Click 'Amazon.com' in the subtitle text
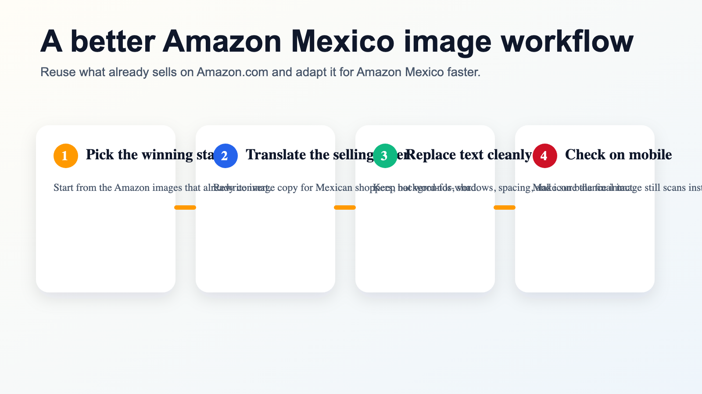Image resolution: width=702 pixels, height=394 pixels. click(232, 72)
